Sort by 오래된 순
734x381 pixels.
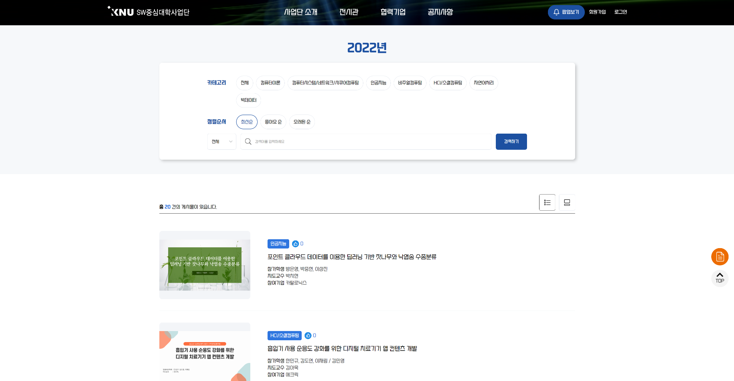302,122
